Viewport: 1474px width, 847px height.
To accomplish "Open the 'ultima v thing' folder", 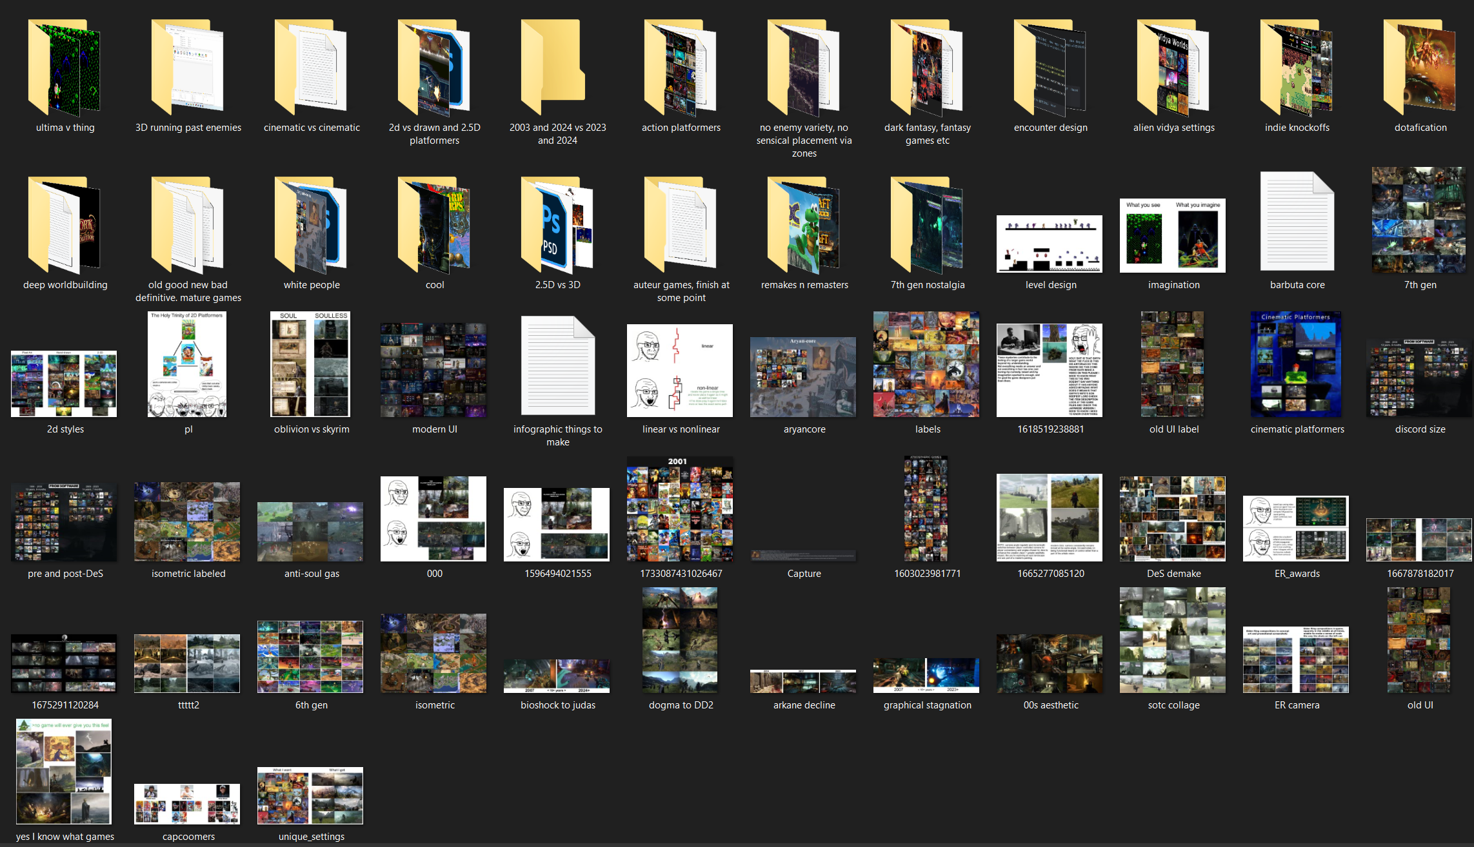I will 65,67.
